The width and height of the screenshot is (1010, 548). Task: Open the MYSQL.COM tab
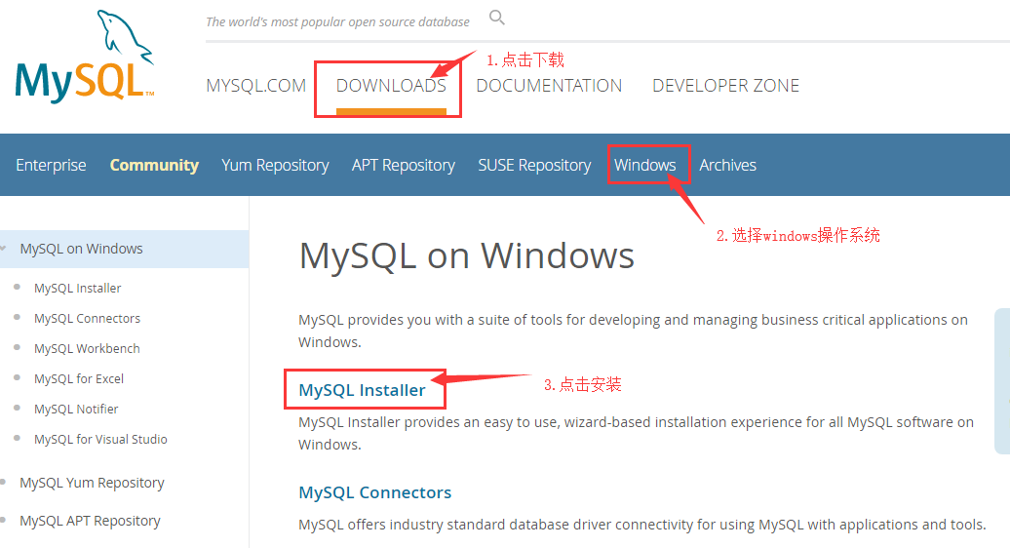(255, 86)
